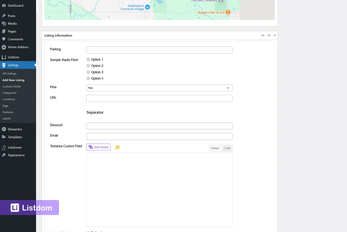Choose Option 4 radio button

pyautogui.click(x=87, y=78)
